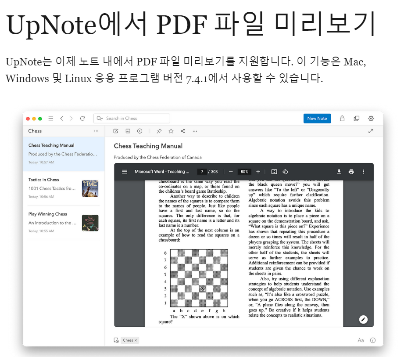Click the X marked chessboard square
This screenshot has height=357, width=404.
(x=203, y=288)
